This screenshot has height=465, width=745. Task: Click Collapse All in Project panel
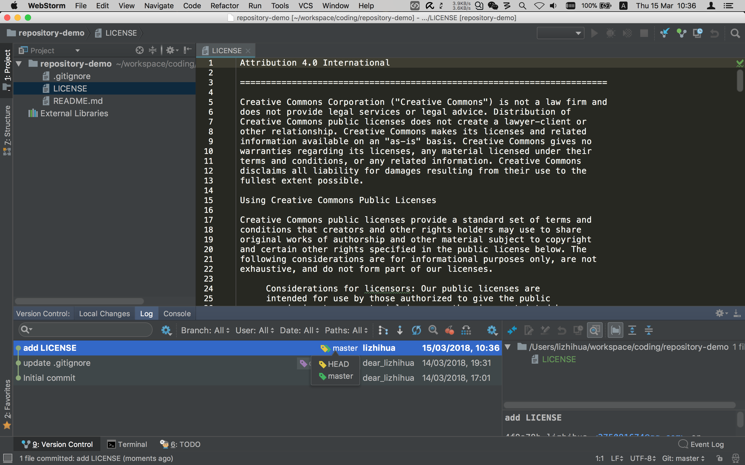pyautogui.click(x=152, y=50)
